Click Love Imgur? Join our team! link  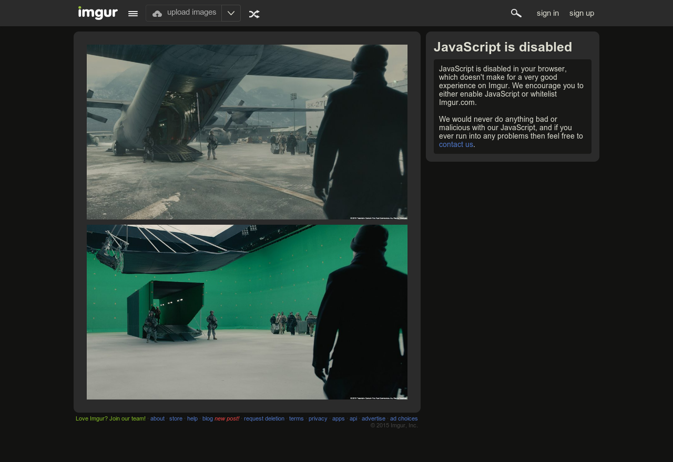coord(110,418)
